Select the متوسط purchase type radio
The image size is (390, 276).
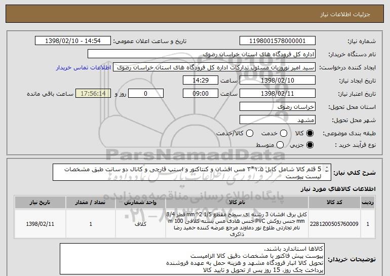coord(280,145)
